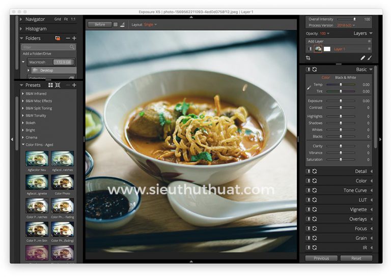Viewport: 391px width, 277px height.
Task: Click the orange folder sync icon
Action: pos(58,38)
